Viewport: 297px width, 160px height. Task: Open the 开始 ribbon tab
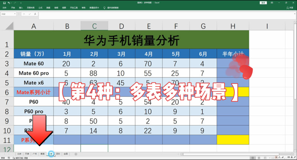coord(13,8)
